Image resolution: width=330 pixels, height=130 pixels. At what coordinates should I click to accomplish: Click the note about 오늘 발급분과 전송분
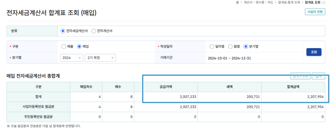[x=44, y=126]
